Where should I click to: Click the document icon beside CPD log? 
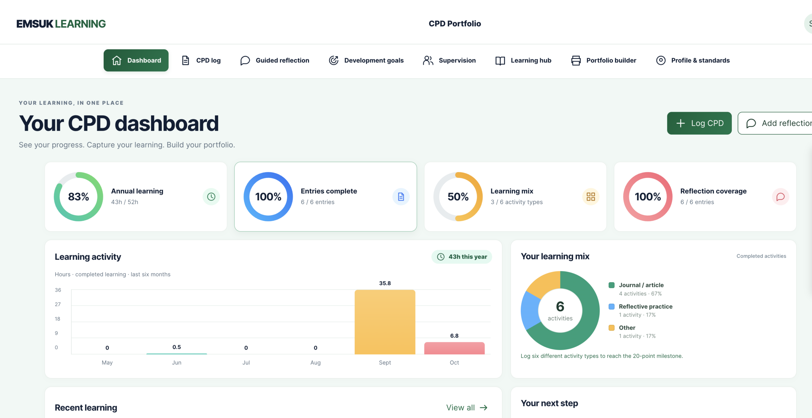point(186,60)
